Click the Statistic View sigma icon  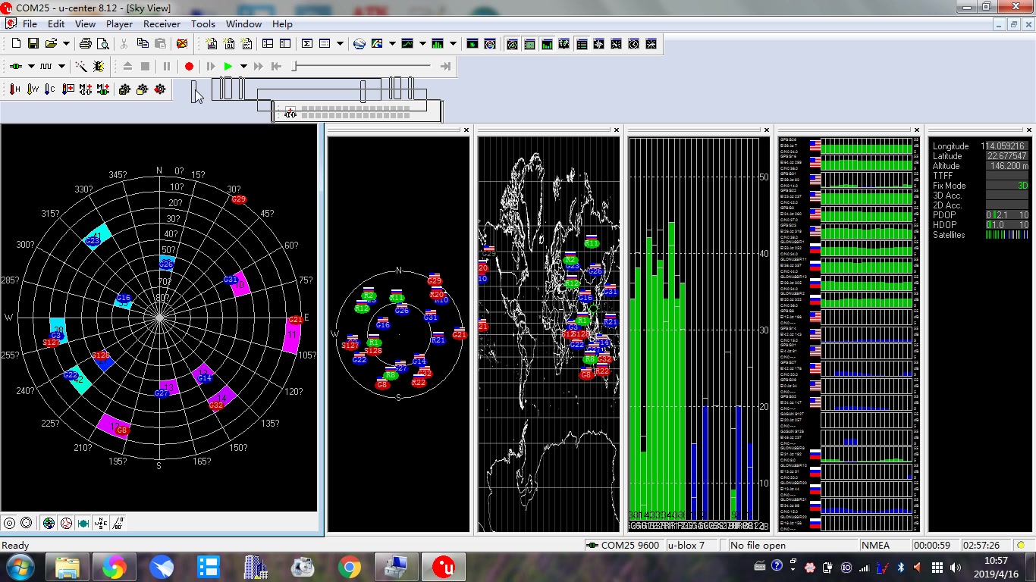(x=306, y=44)
